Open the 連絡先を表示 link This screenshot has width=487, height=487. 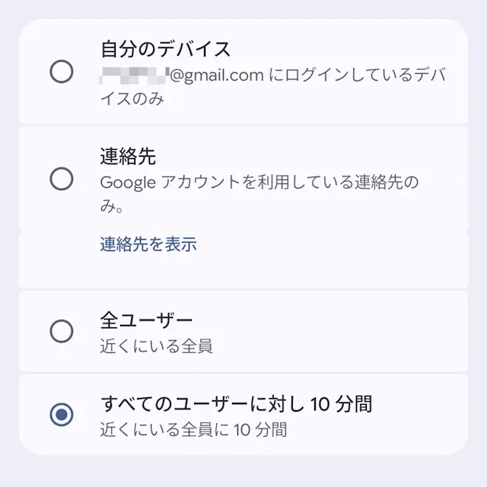coord(148,244)
